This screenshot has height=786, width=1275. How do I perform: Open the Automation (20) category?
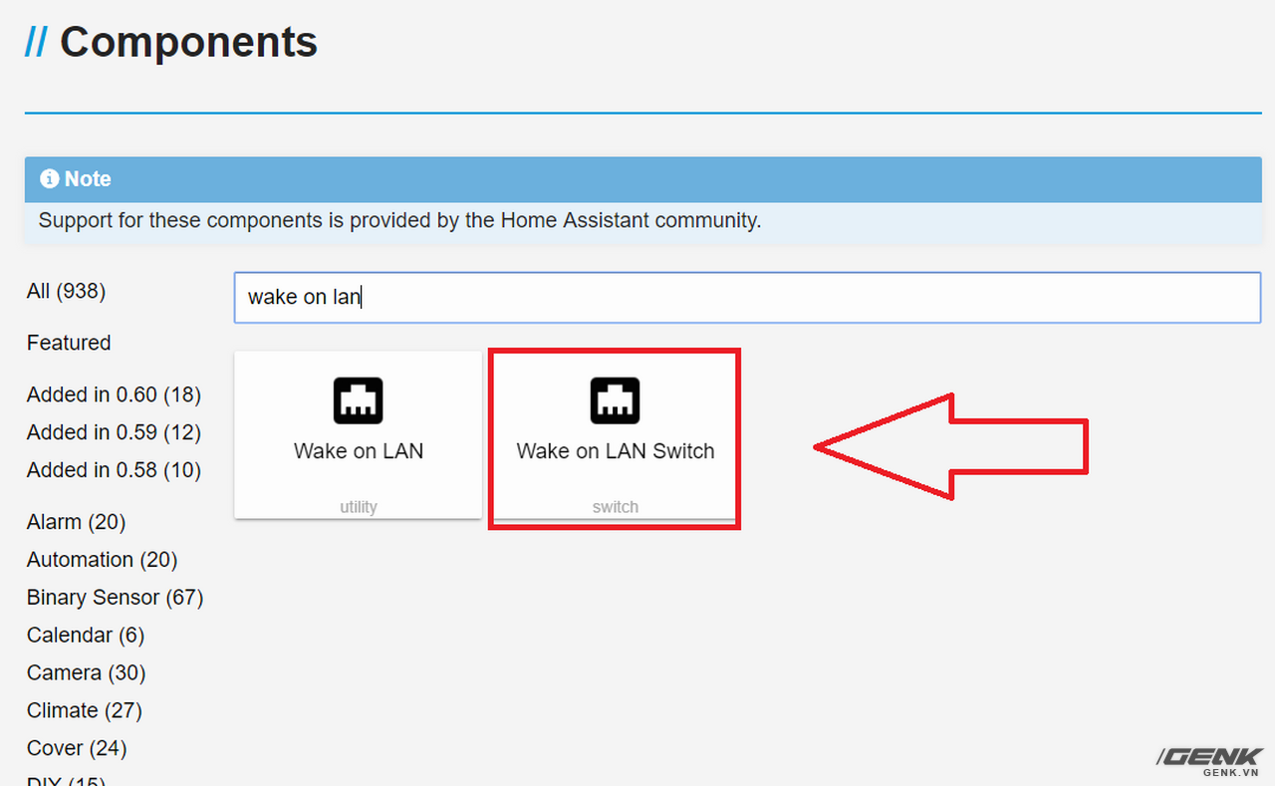(102, 560)
